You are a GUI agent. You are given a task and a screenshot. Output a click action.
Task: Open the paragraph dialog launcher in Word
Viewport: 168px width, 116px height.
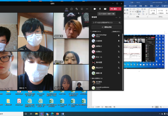[148, 17]
